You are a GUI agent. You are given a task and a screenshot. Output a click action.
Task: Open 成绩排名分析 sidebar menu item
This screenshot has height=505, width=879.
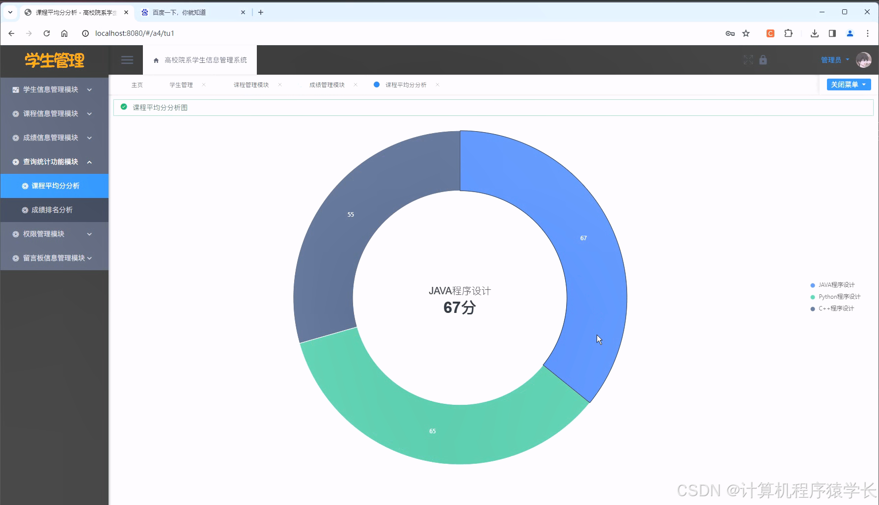click(x=55, y=210)
